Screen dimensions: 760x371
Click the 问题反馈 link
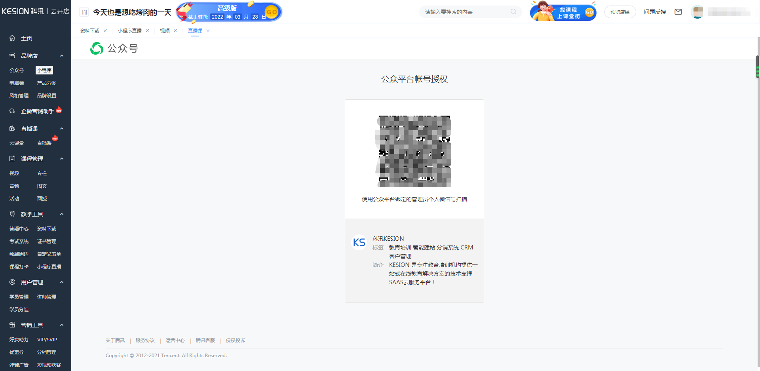point(655,12)
